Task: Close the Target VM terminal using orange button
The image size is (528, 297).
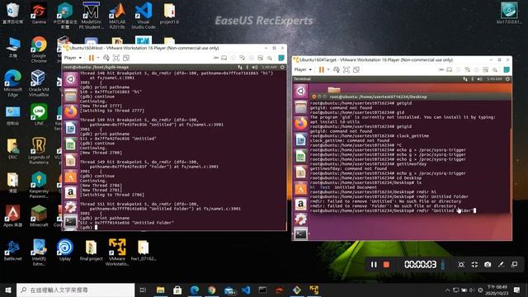Action: 313,97
